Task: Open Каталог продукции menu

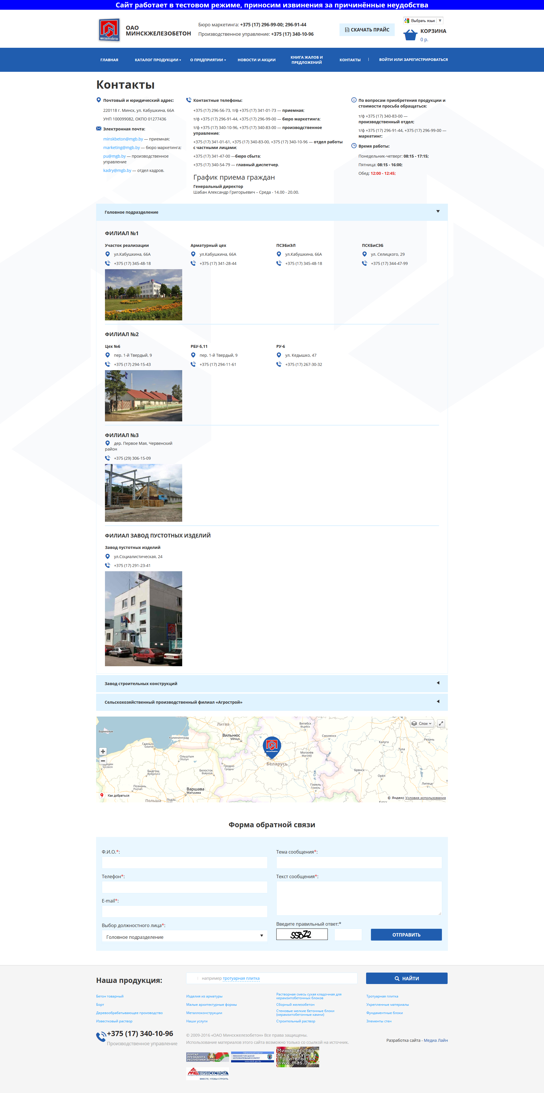Action: (x=158, y=60)
